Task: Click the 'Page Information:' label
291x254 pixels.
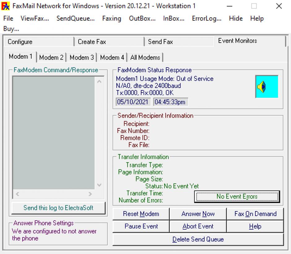Action: click(x=141, y=172)
